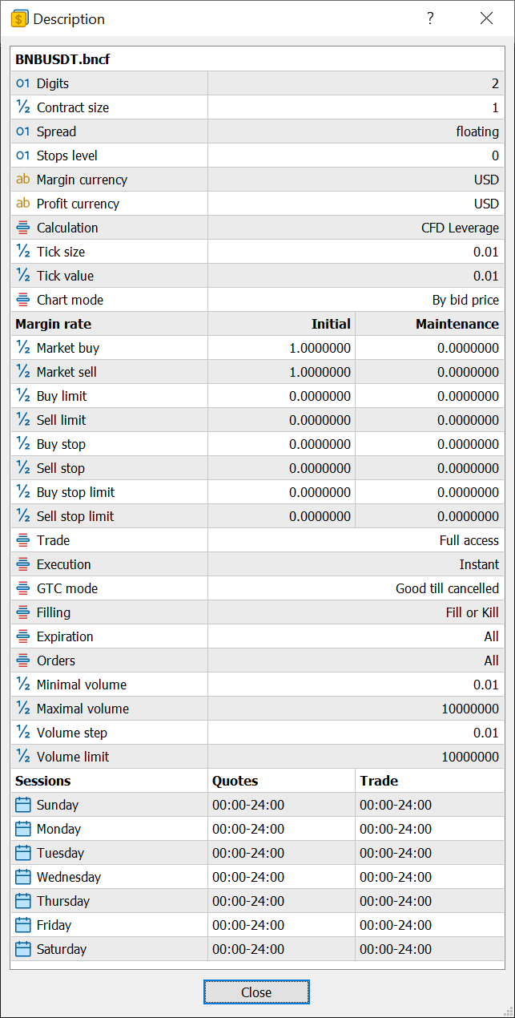Click the calendar icon for Friday

point(23,925)
